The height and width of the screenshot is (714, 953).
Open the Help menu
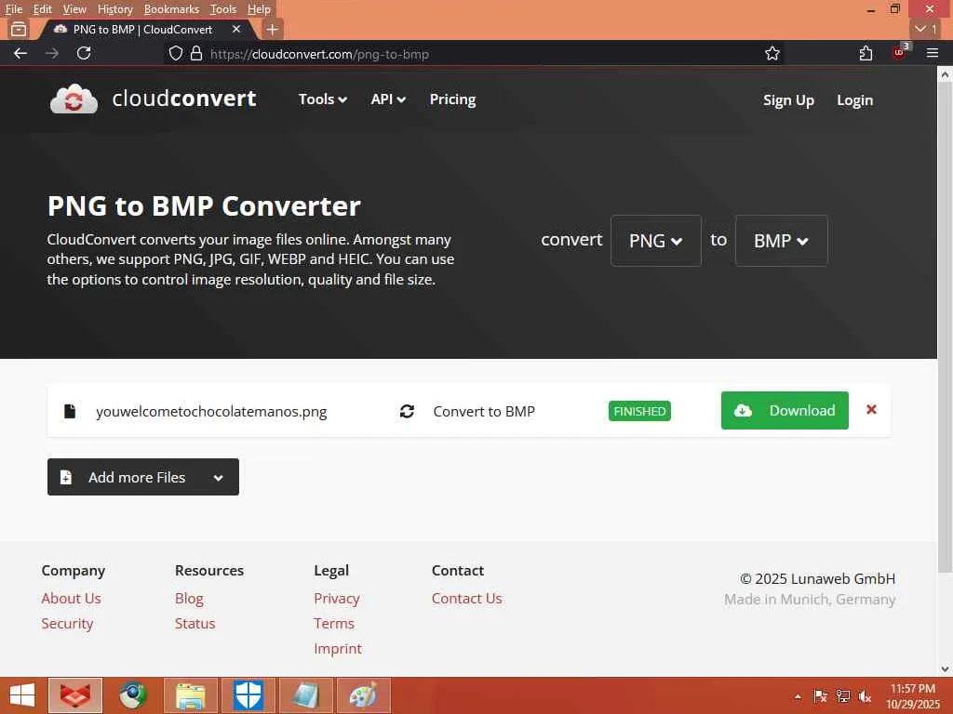click(x=259, y=9)
